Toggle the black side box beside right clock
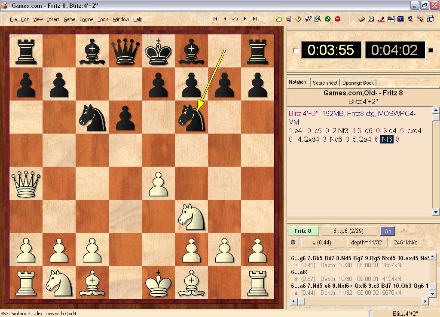This screenshot has height=317, width=440. 431,50
